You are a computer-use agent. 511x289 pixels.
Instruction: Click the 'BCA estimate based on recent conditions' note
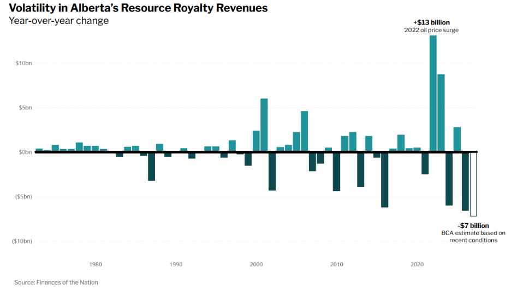(x=473, y=237)
